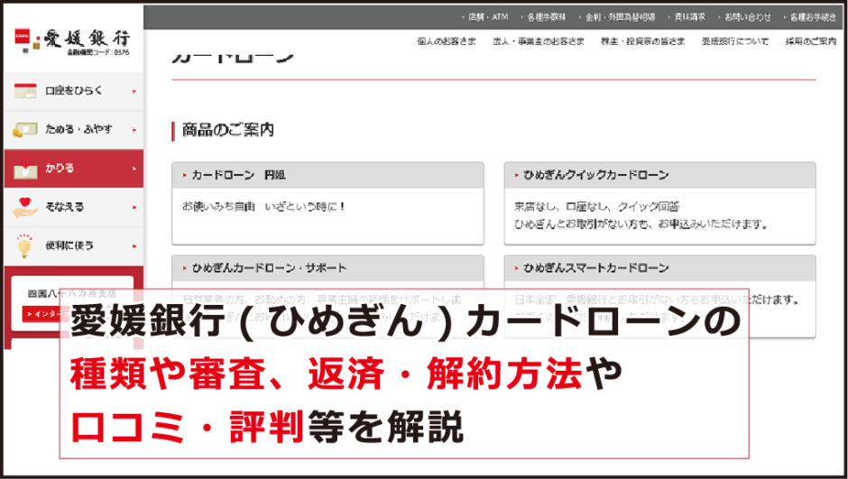Open 店舗・ATM in the top bar
The image size is (848, 479).
489,17
